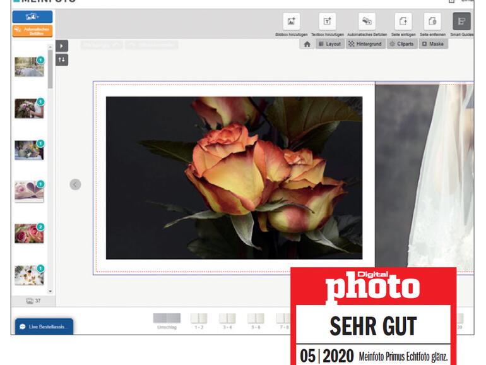Collapse photo panel with arrow button
Image resolution: width=486 pixels, height=365 pixels.
coord(62,46)
